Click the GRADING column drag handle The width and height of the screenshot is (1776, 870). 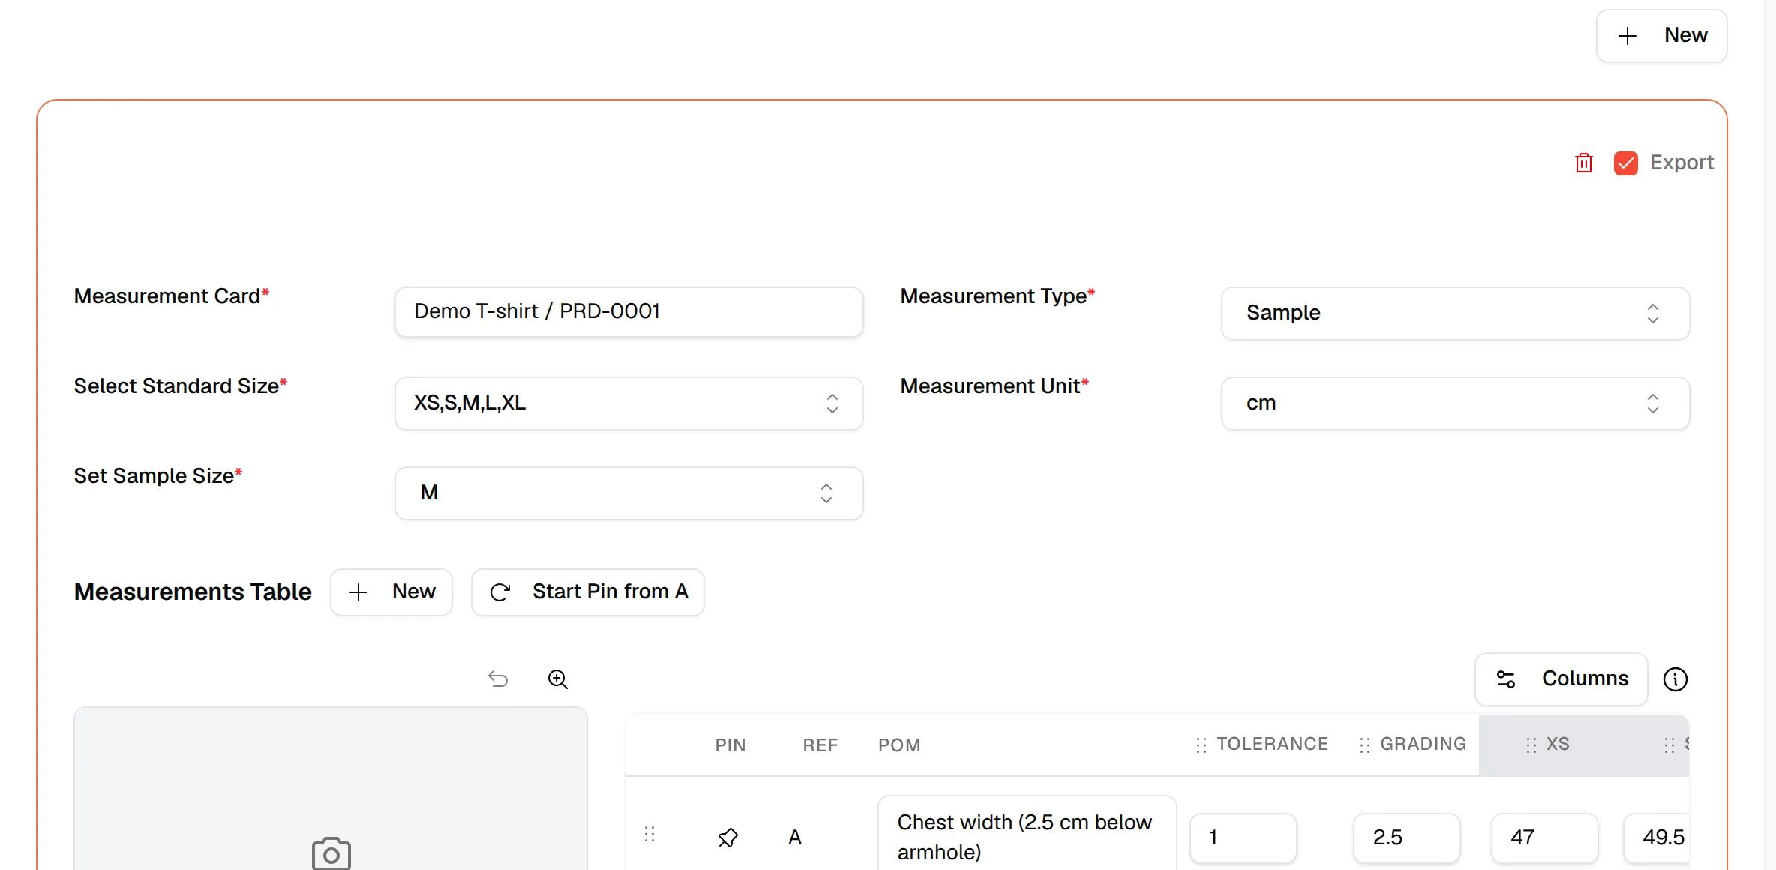click(x=1364, y=745)
